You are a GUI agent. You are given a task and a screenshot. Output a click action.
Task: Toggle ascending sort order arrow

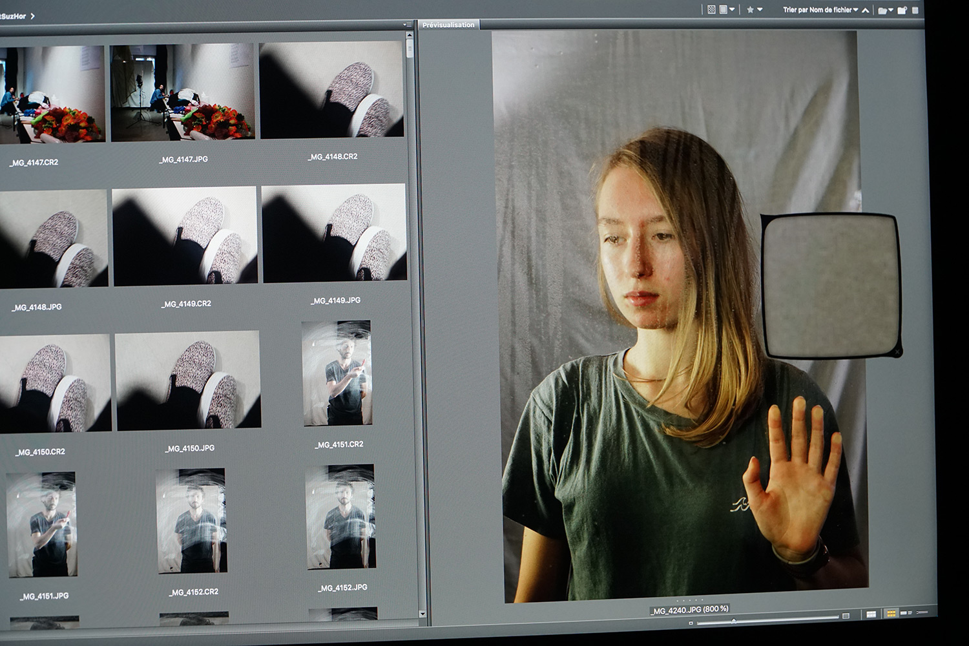(865, 10)
